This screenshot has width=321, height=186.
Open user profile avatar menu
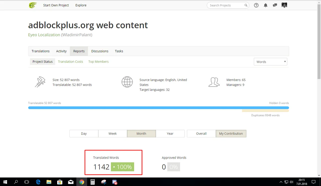tap(284, 5)
